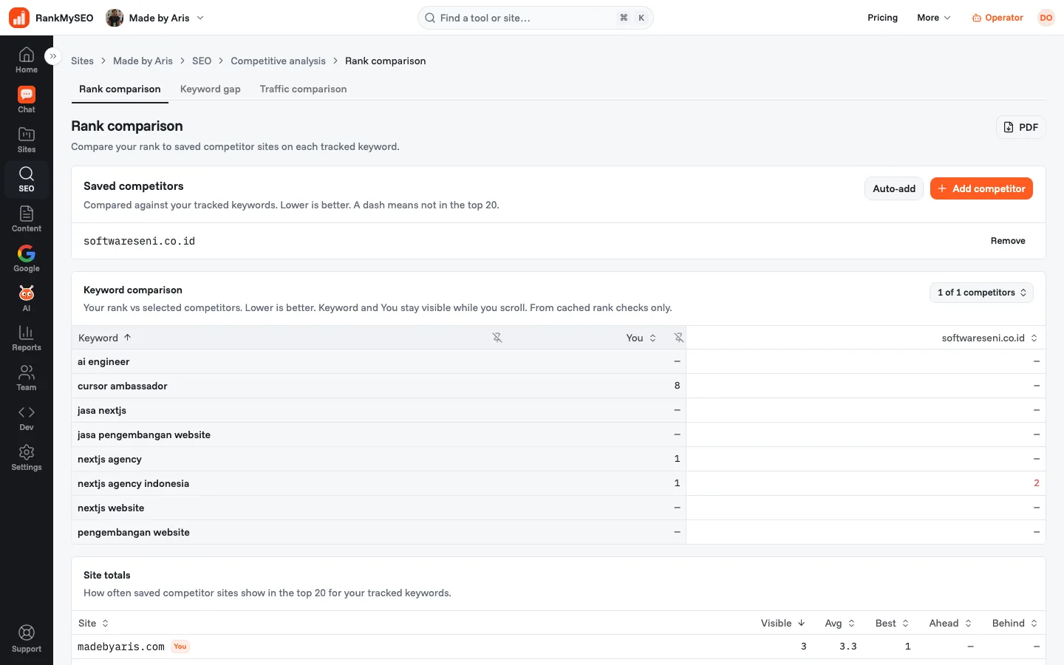The width and height of the screenshot is (1064, 665).
Task: Open the 1 of 1 competitors selector
Action: coord(981,293)
